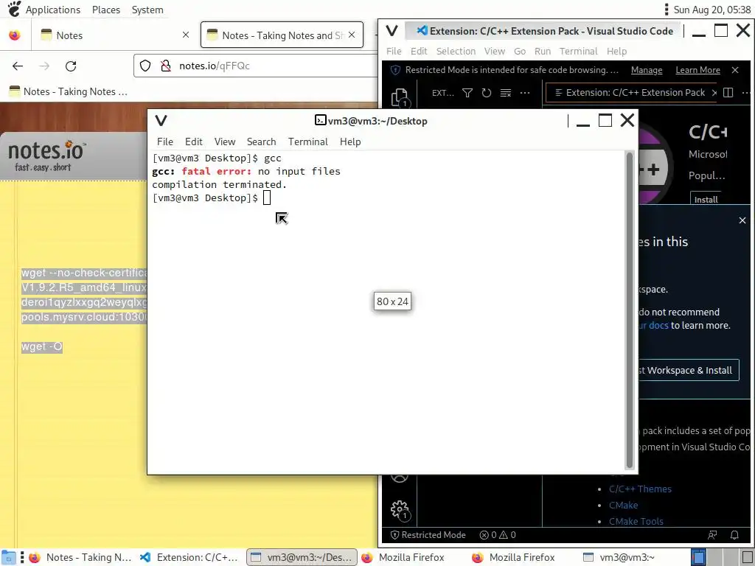Switch to the first Notes tab in Firefox
Image resolution: width=755 pixels, height=566 pixels.
click(x=116, y=35)
